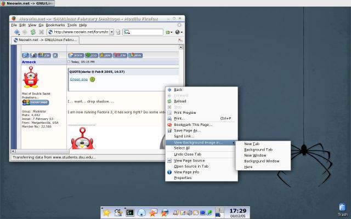
Task: Click the horizontal scrollbar left arrow
Action: (x=13, y=151)
